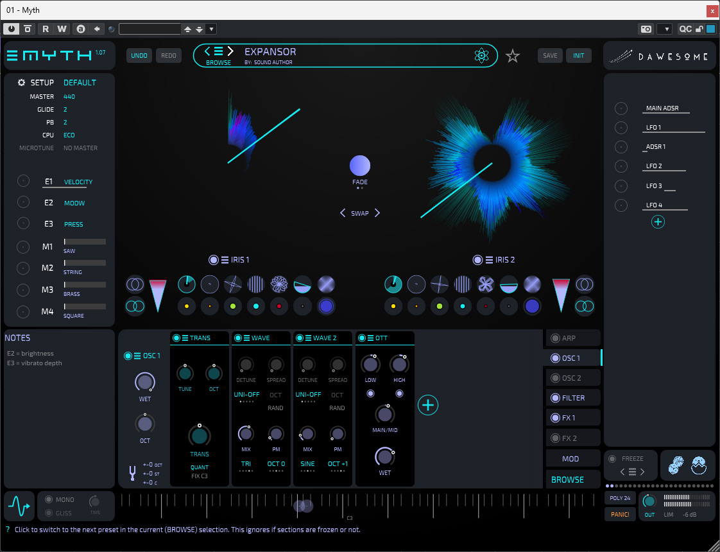Click the waveform icon at bottom left
720x552 pixels.
click(19, 507)
